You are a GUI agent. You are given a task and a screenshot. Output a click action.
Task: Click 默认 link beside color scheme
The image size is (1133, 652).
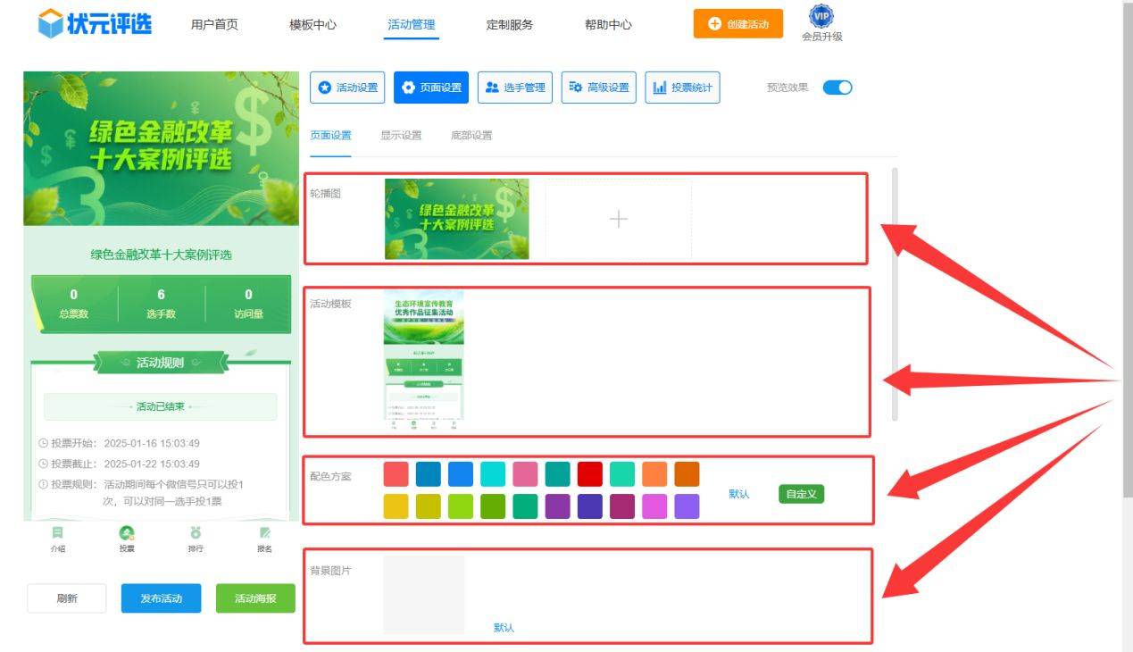click(x=739, y=494)
